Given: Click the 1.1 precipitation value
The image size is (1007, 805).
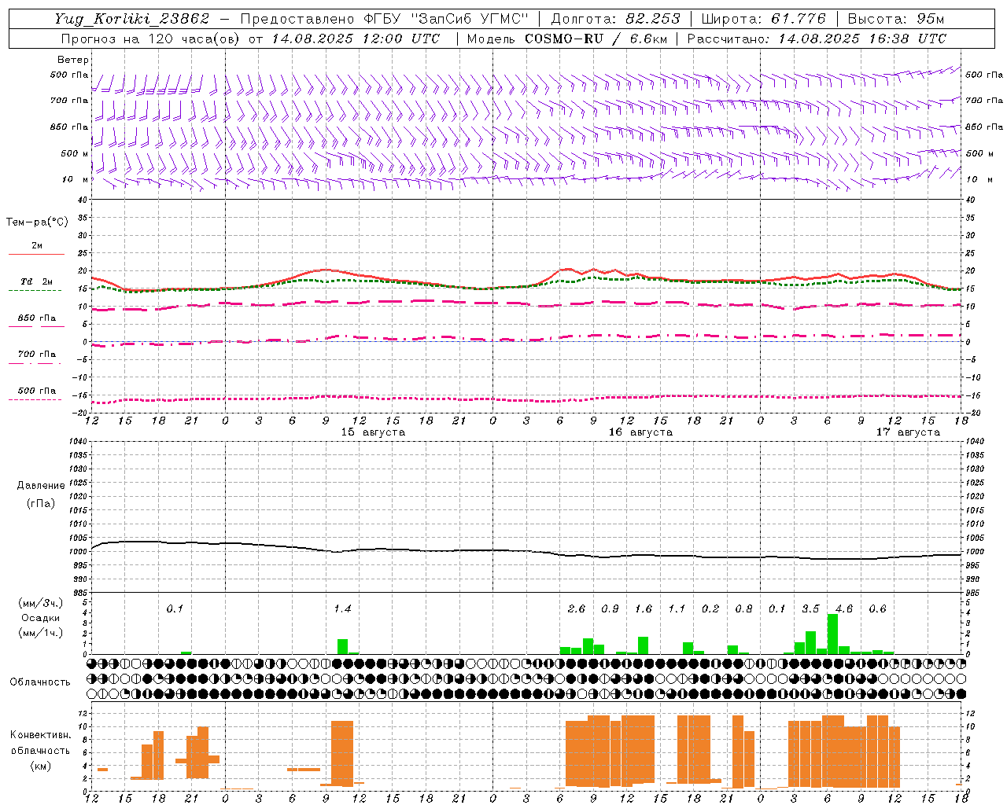Looking at the screenshot, I should (677, 609).
